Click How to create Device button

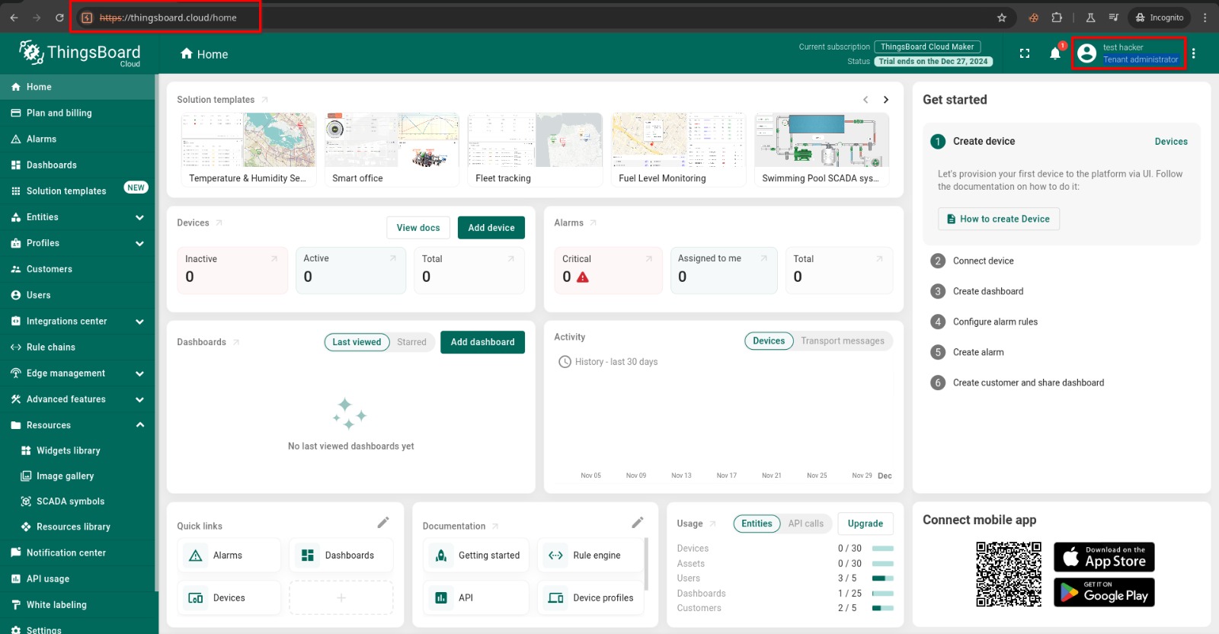tap(998, 219)
